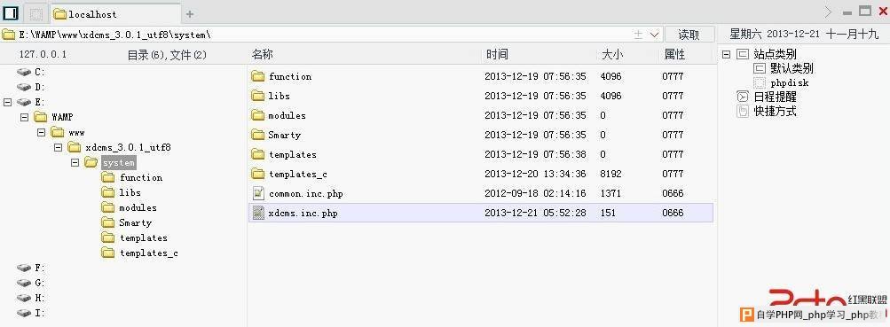Open the function folder in the tree

point(141,177)
